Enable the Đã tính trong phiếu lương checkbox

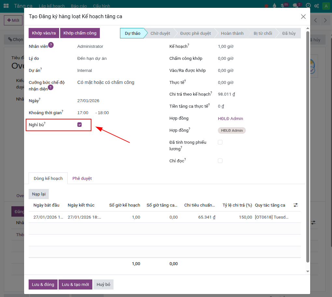(220, 142)
